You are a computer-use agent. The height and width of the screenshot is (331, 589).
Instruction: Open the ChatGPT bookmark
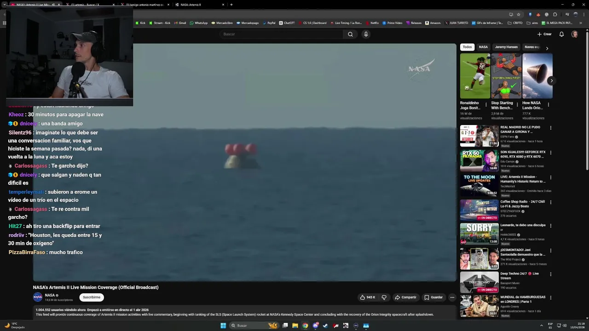click(x=287, y=23)
